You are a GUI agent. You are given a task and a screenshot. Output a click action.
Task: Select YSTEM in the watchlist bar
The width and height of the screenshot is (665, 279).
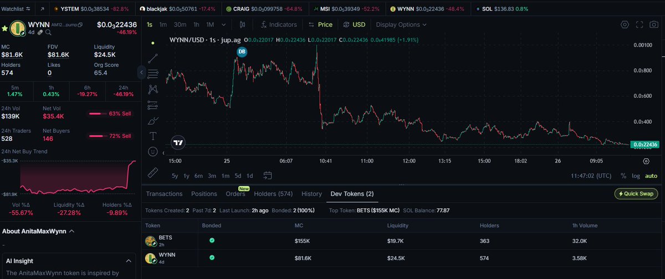(95, 9)
